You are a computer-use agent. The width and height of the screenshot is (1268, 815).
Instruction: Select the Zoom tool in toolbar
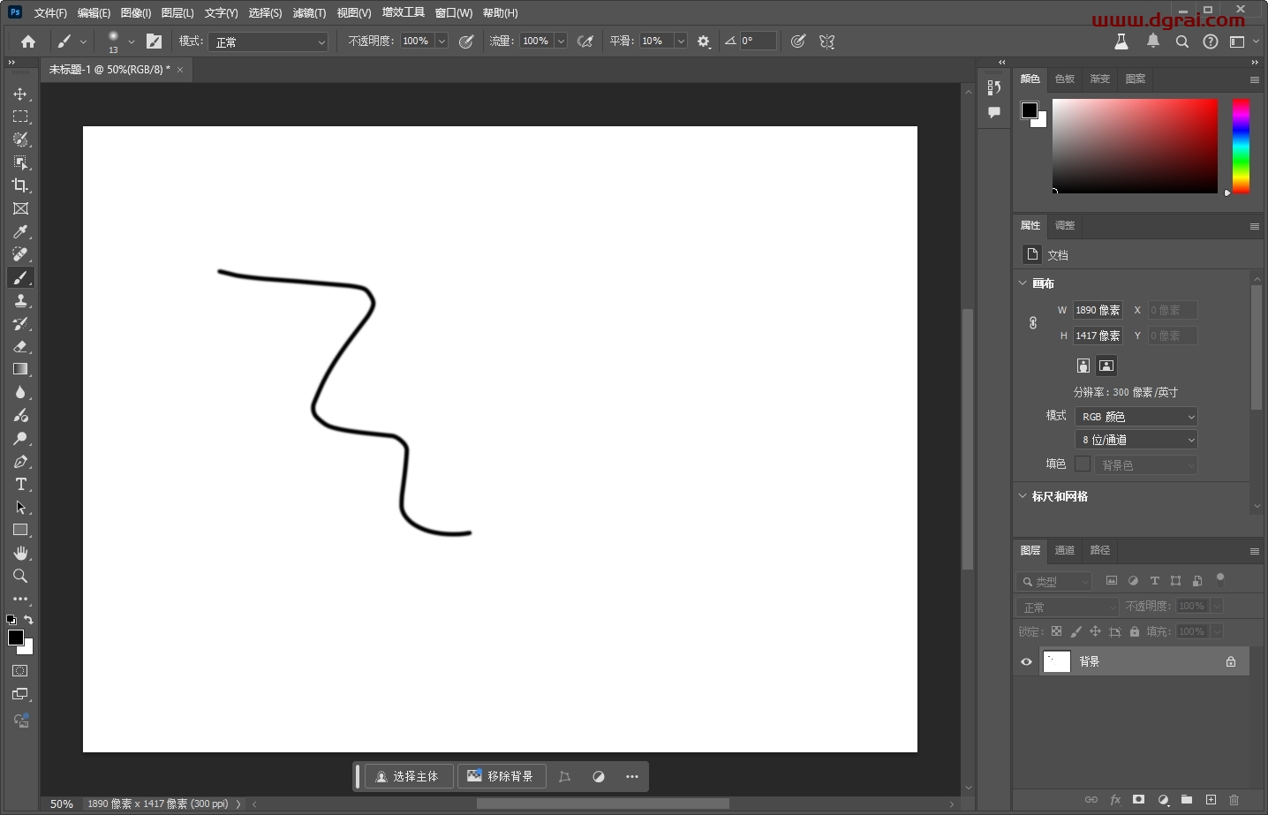pyautogui.click(x=20, y=576)
